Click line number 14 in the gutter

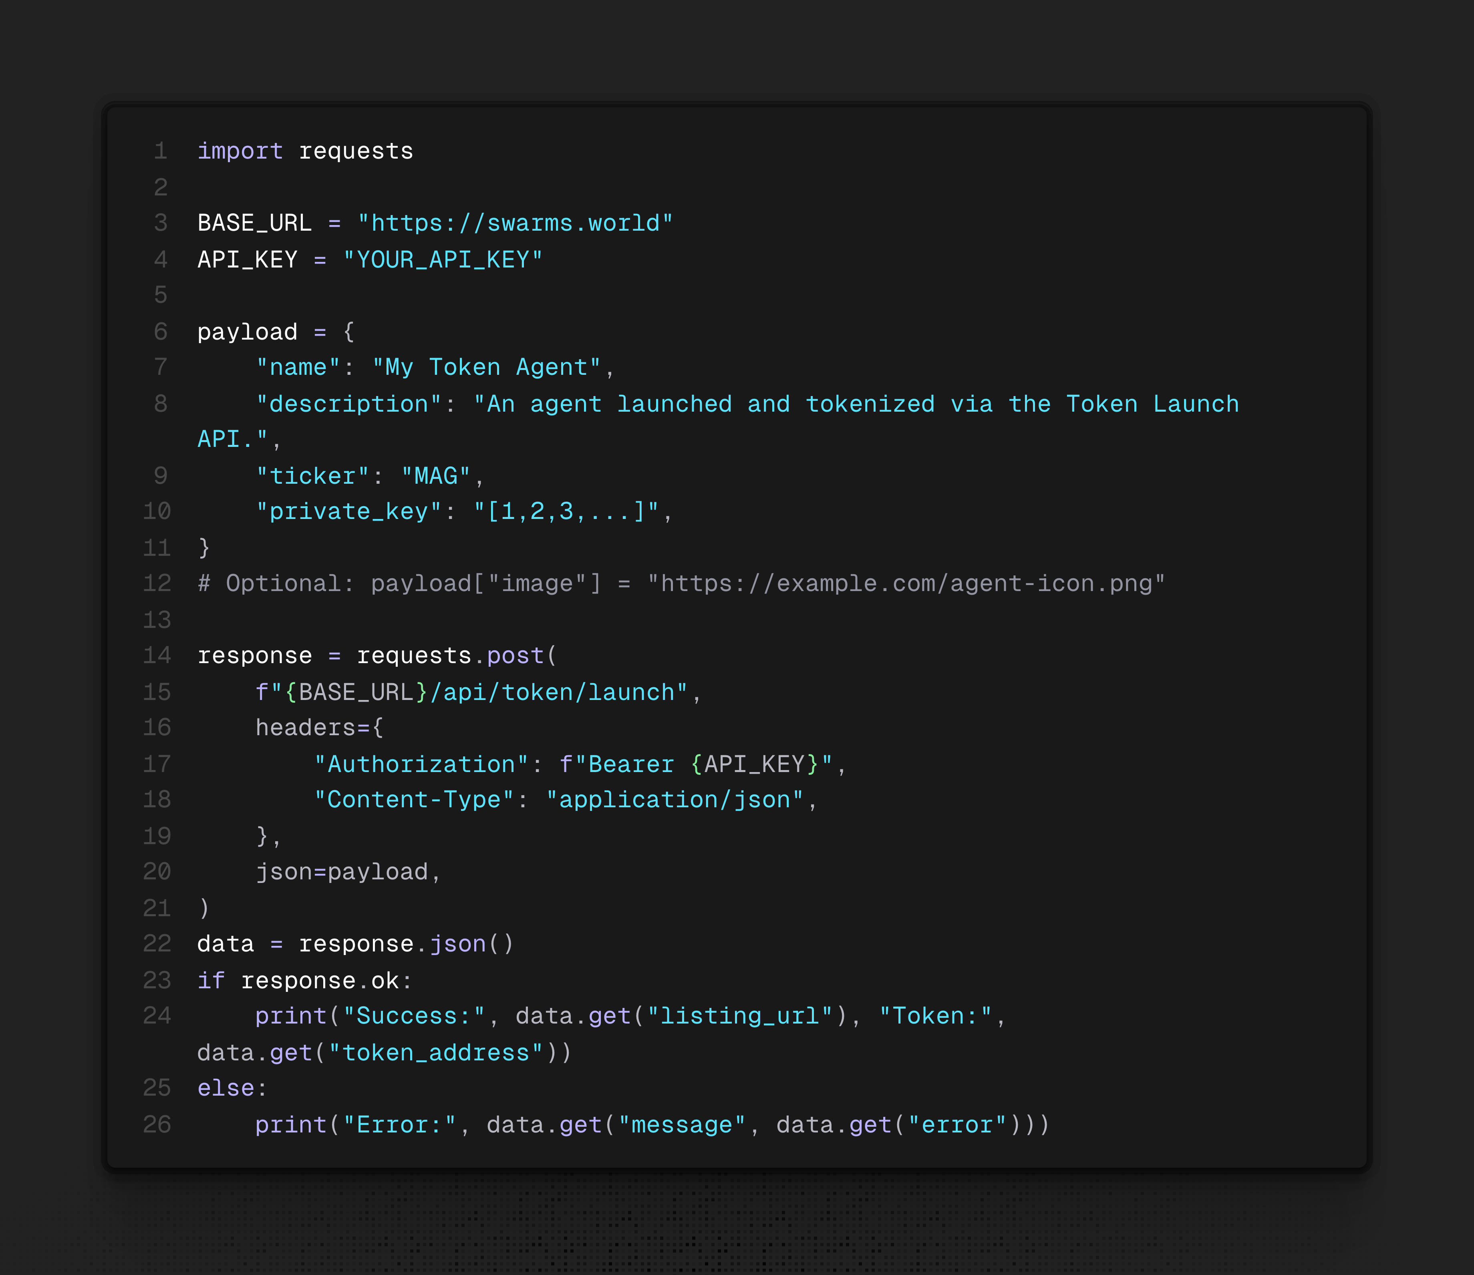tap(157, 655)
